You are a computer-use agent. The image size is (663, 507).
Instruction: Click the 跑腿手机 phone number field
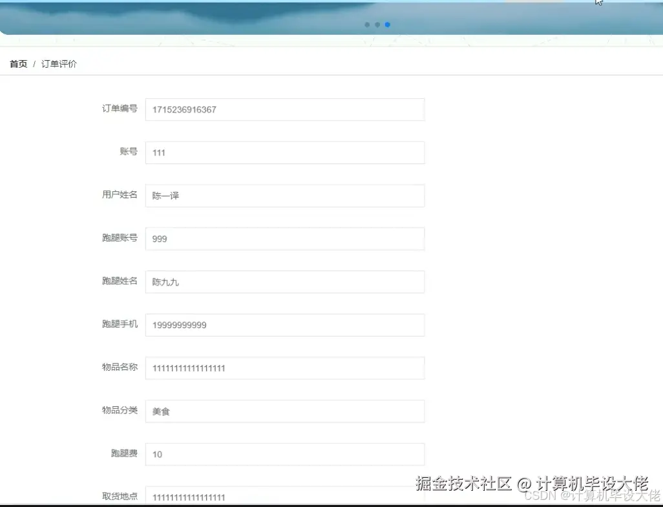point(284,325)
